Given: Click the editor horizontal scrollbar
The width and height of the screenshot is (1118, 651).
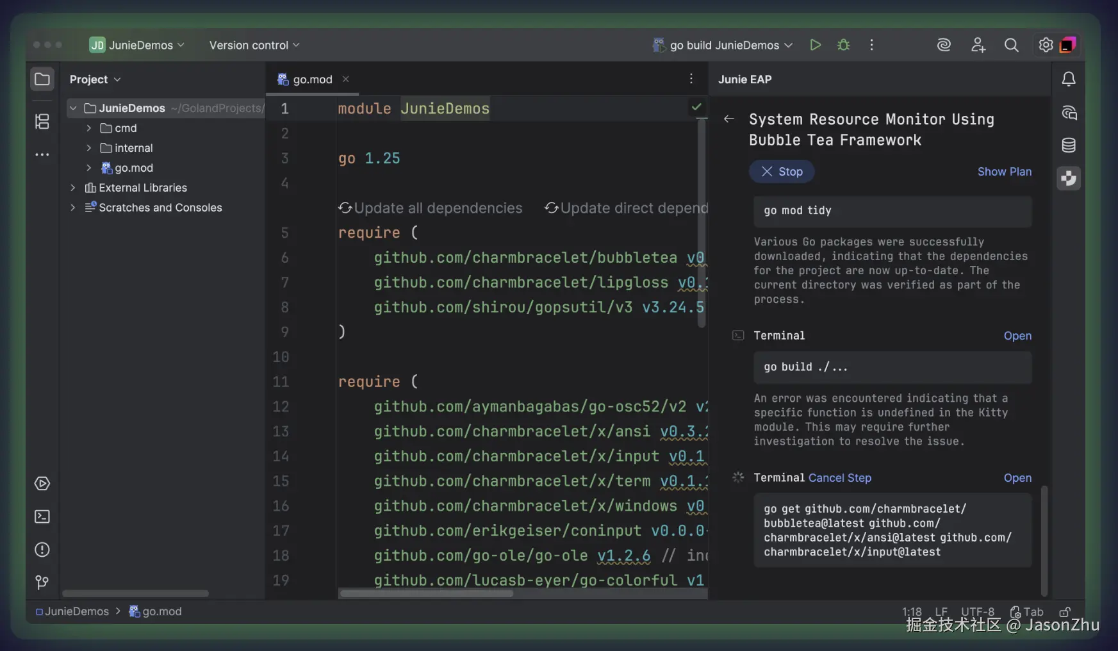Looking at the screenshot, I should (427, 593).
